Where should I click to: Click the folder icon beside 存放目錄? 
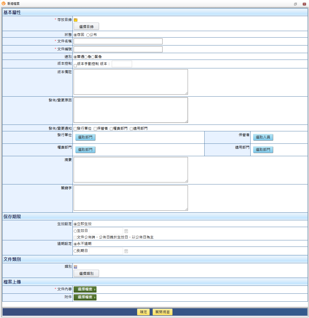pyautogui.click(x=76, y=20)
